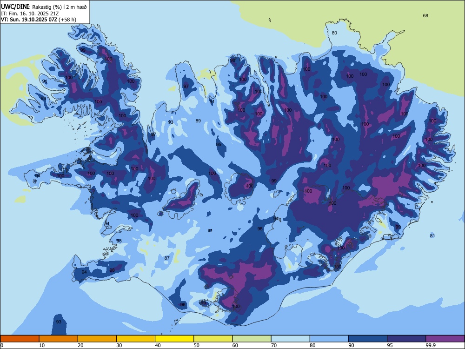Select the dark indigo 95–99.9 legend swatch

coord(406,339)
